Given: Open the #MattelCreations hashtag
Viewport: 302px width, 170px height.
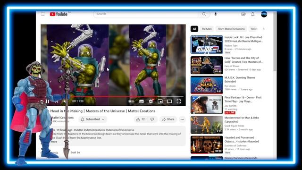Looking at the screenshot, I should pyautogui.click(x=94, y=130).
